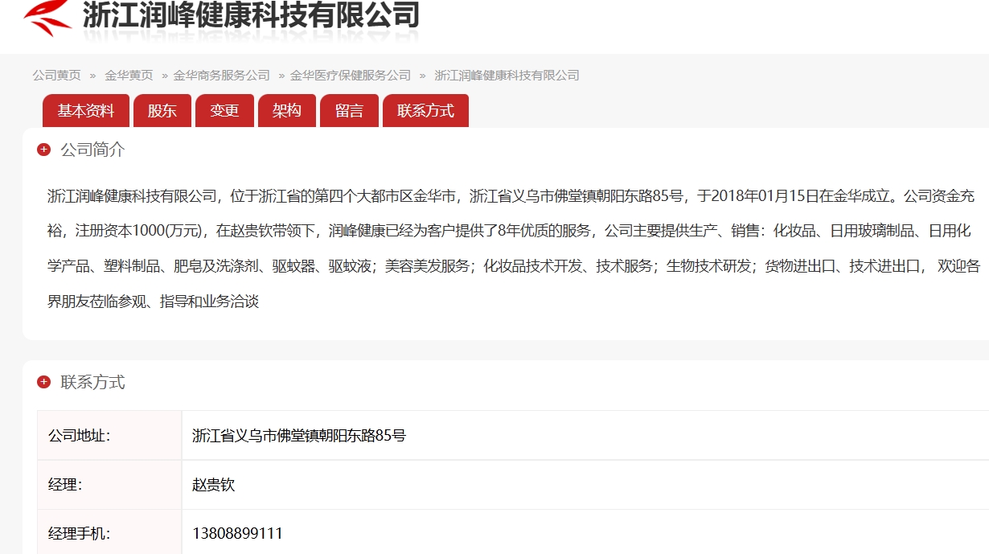Follow the 金华黄页 breadcrumb link
Image resolution: width=989 pixels, height=554 pixels.
(129, 75)
